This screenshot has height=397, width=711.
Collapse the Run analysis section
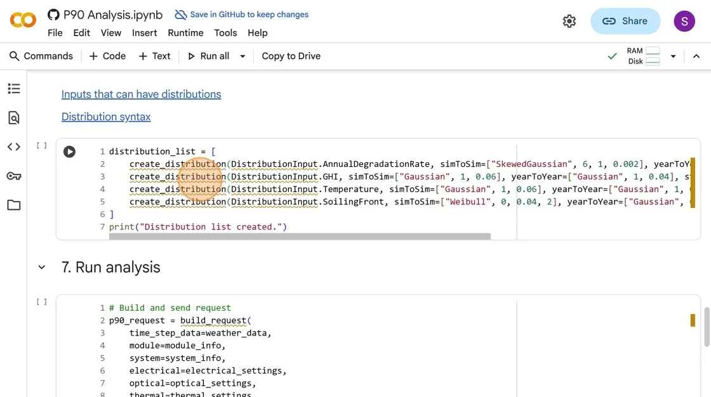point(42,268)
